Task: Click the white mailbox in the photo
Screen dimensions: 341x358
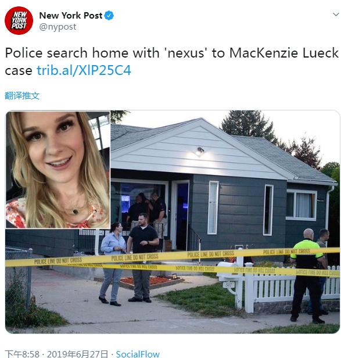Action: (229, 270)
